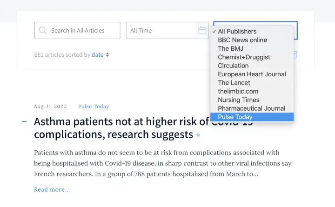Select The BMJ publisher option

pos(252,48)
